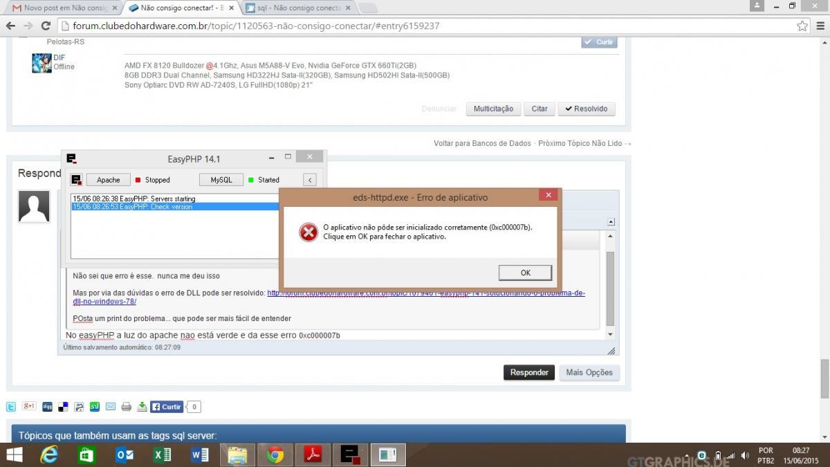Open the Chrome menu
This screenshot has height=467, width=830.
click(x=819, y=26)
